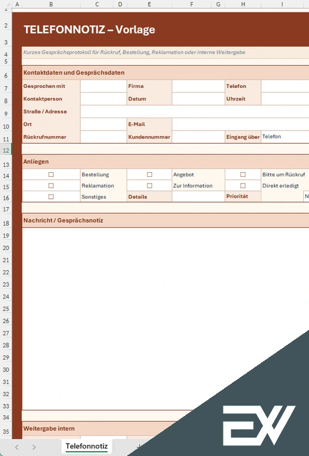Click the Kundennummer input cell

coord(198,137)
